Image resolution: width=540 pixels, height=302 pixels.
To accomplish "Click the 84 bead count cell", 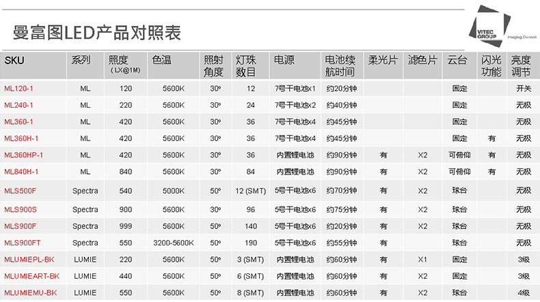I will [251, 172].
